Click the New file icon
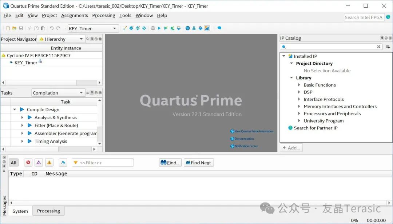393x224 pixels. click(8, 28)
